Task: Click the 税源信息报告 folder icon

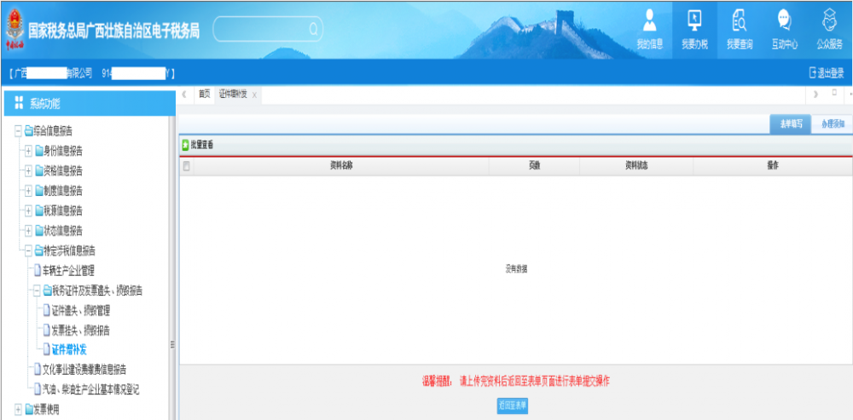Action: [38, 210]
